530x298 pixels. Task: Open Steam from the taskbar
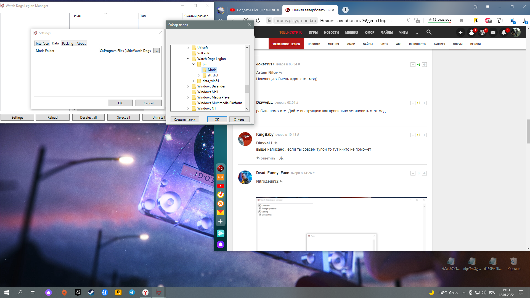click(91, 292)
